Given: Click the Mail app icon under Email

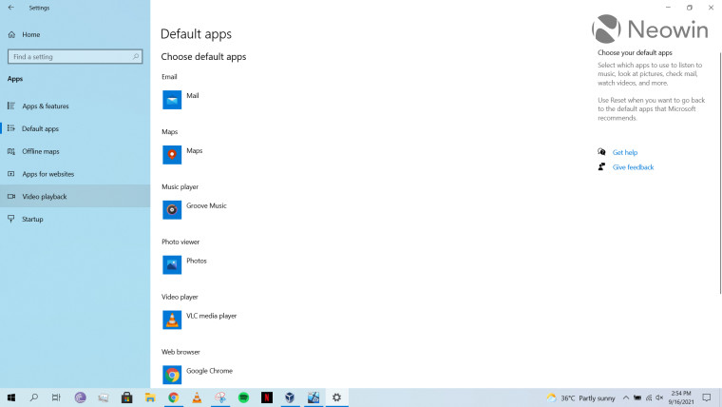Looking at the screenshot, I should pyautogui.click(x=172, y=100).
